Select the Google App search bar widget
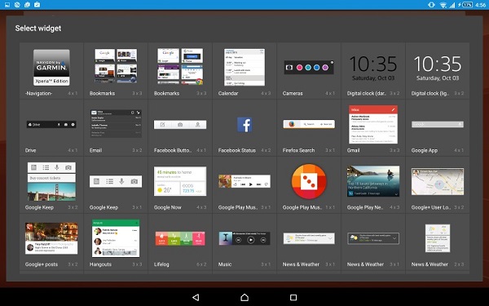 click(x=438, y=124)
